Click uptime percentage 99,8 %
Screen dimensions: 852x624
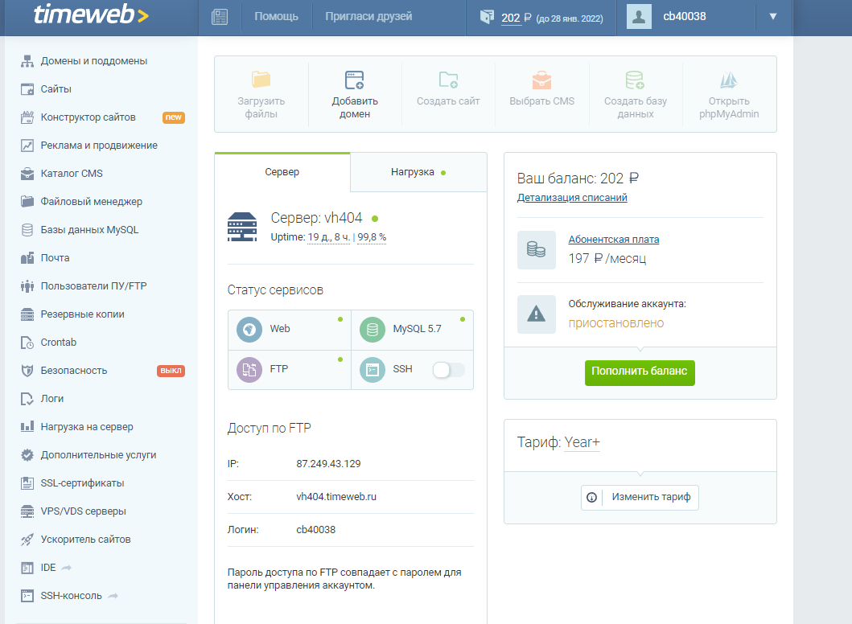[x=372, y=237]
